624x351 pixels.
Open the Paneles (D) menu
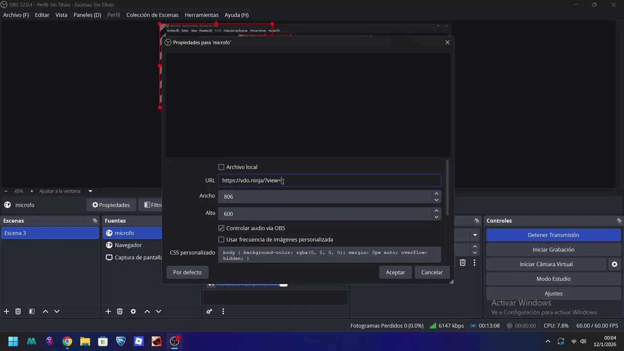pyautogui.click(x=87, y=15)
